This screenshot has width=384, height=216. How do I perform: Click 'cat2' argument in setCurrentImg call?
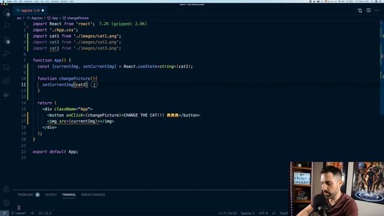point(80,85)
